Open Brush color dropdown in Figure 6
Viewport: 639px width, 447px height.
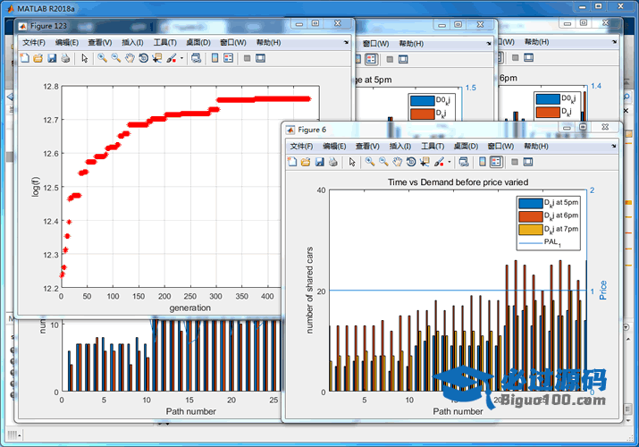[x=450, y=162]
